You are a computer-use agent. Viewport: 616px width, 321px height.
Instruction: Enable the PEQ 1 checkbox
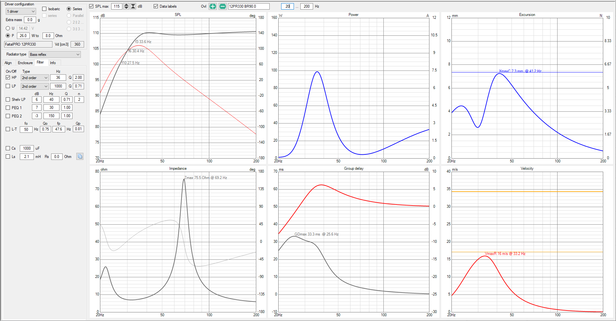pyautogui.click(x=8, y=108)
